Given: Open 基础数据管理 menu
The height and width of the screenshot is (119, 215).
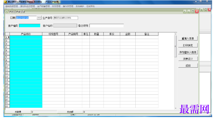Looking at the screenshot, I should pyautogui.click(x=12, y=6).
